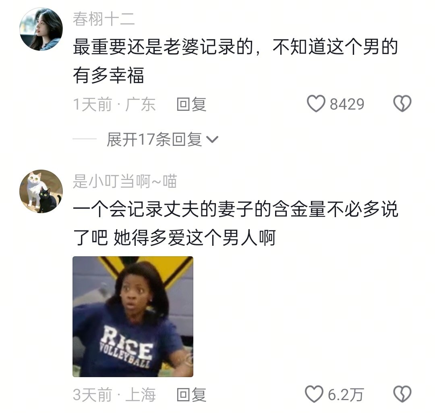Image resolution: width=435 pixels, height=413 pixels.
Task: Click the 6.2万 like count
Action: pos(346,395)
